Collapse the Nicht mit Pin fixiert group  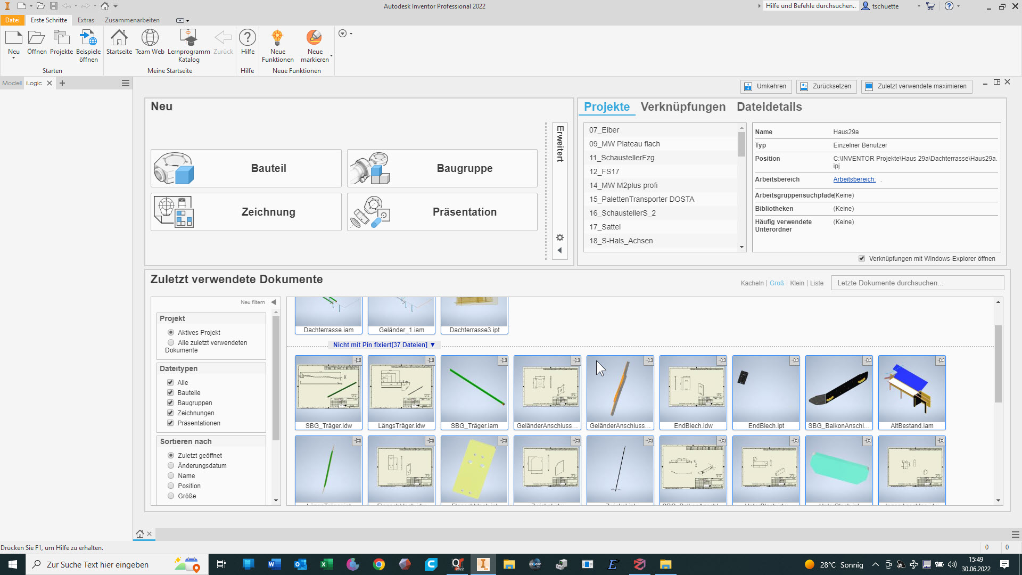(x=433, y=344)
